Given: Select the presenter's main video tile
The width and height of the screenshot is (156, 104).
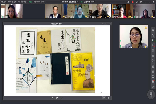Looking at the screenshot, I should coord(134,36).
